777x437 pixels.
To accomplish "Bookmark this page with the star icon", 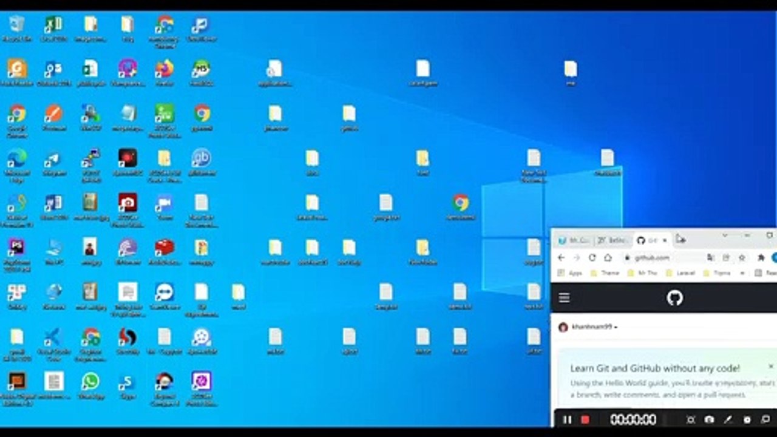I will point(742,257).
